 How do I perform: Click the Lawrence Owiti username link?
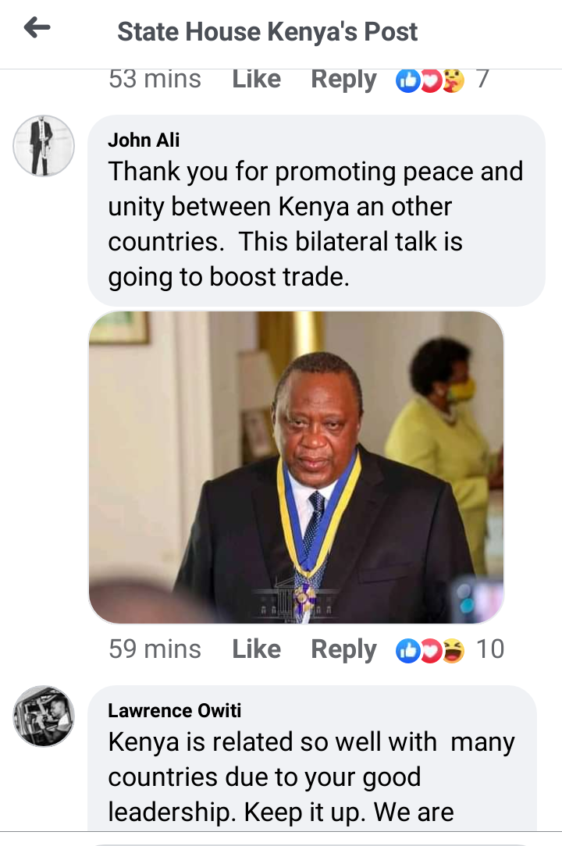(x=174, y=710)
